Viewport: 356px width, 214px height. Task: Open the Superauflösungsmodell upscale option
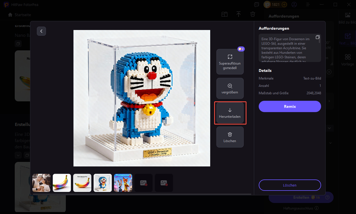(230, 61)
